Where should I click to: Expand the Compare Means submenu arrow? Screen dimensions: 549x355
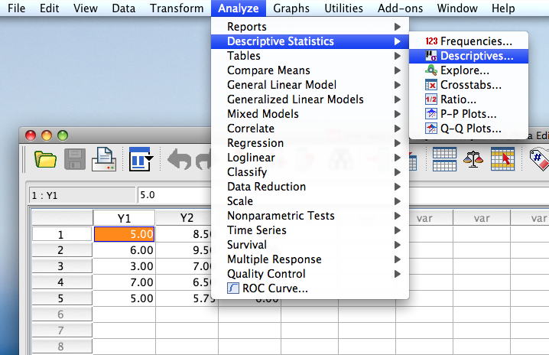(398, 70)
